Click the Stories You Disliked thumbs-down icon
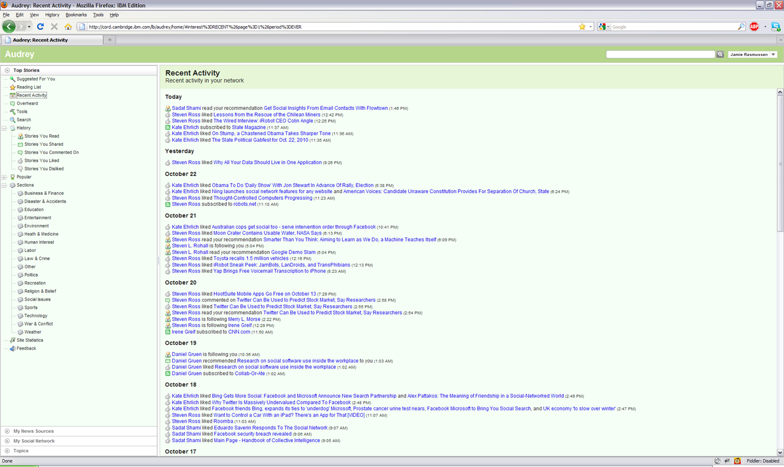The height and width of the screenshot is (467, 784). click(20, 169)
